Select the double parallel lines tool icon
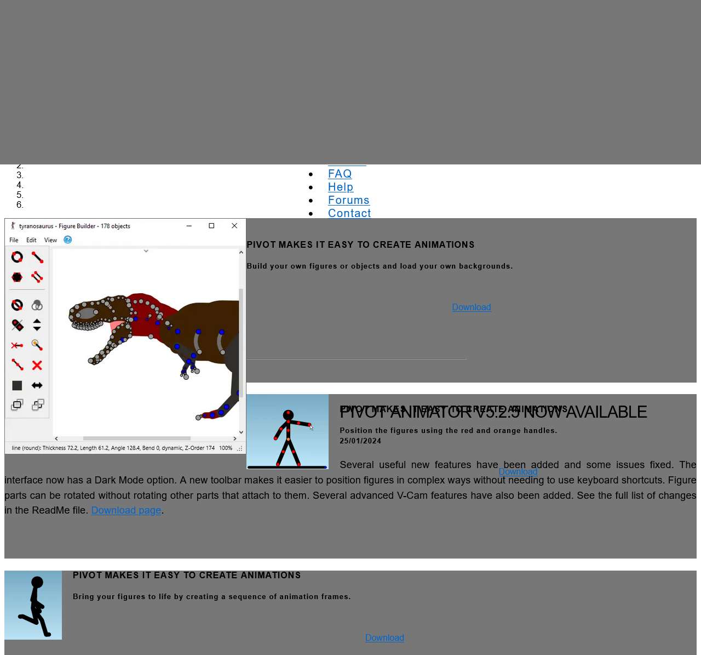Image resolution: width=701 pixels, height=655 pixels. click(x=37, y=277)
